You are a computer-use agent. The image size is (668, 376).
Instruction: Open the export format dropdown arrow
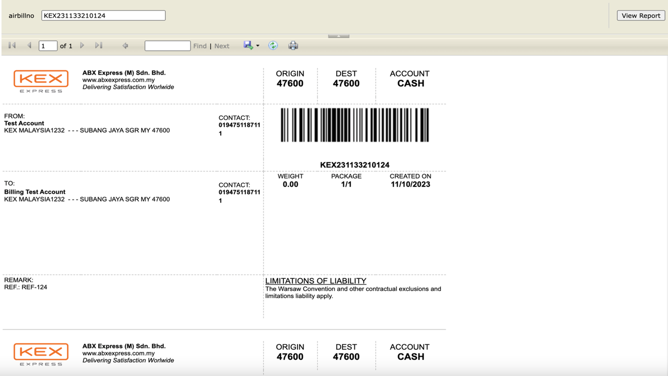click(258, 46)
